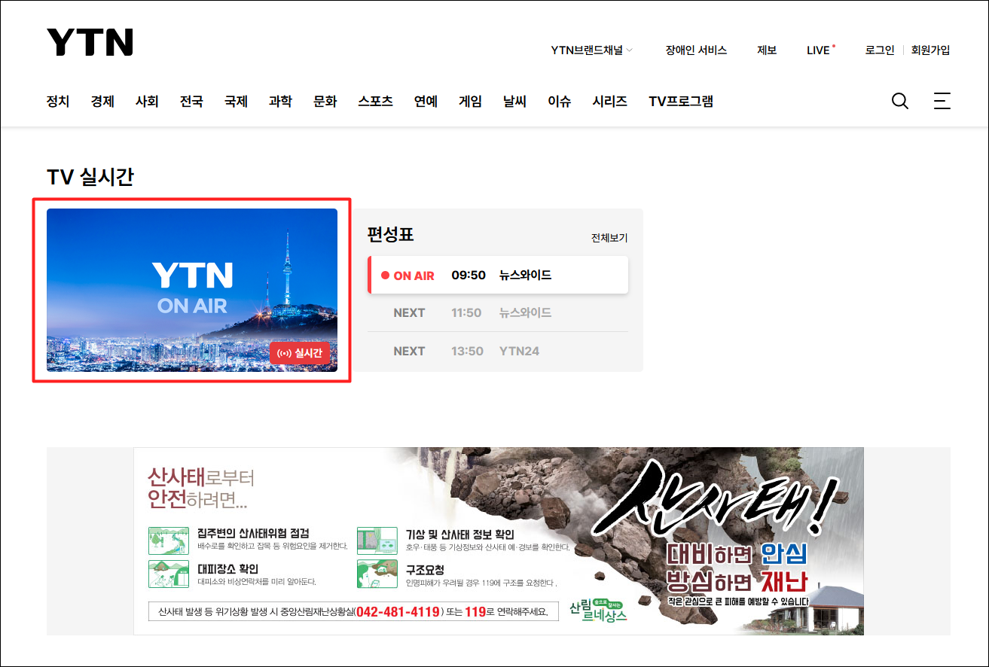Click 회원가입 to register
989x667 pixels.
930,50
